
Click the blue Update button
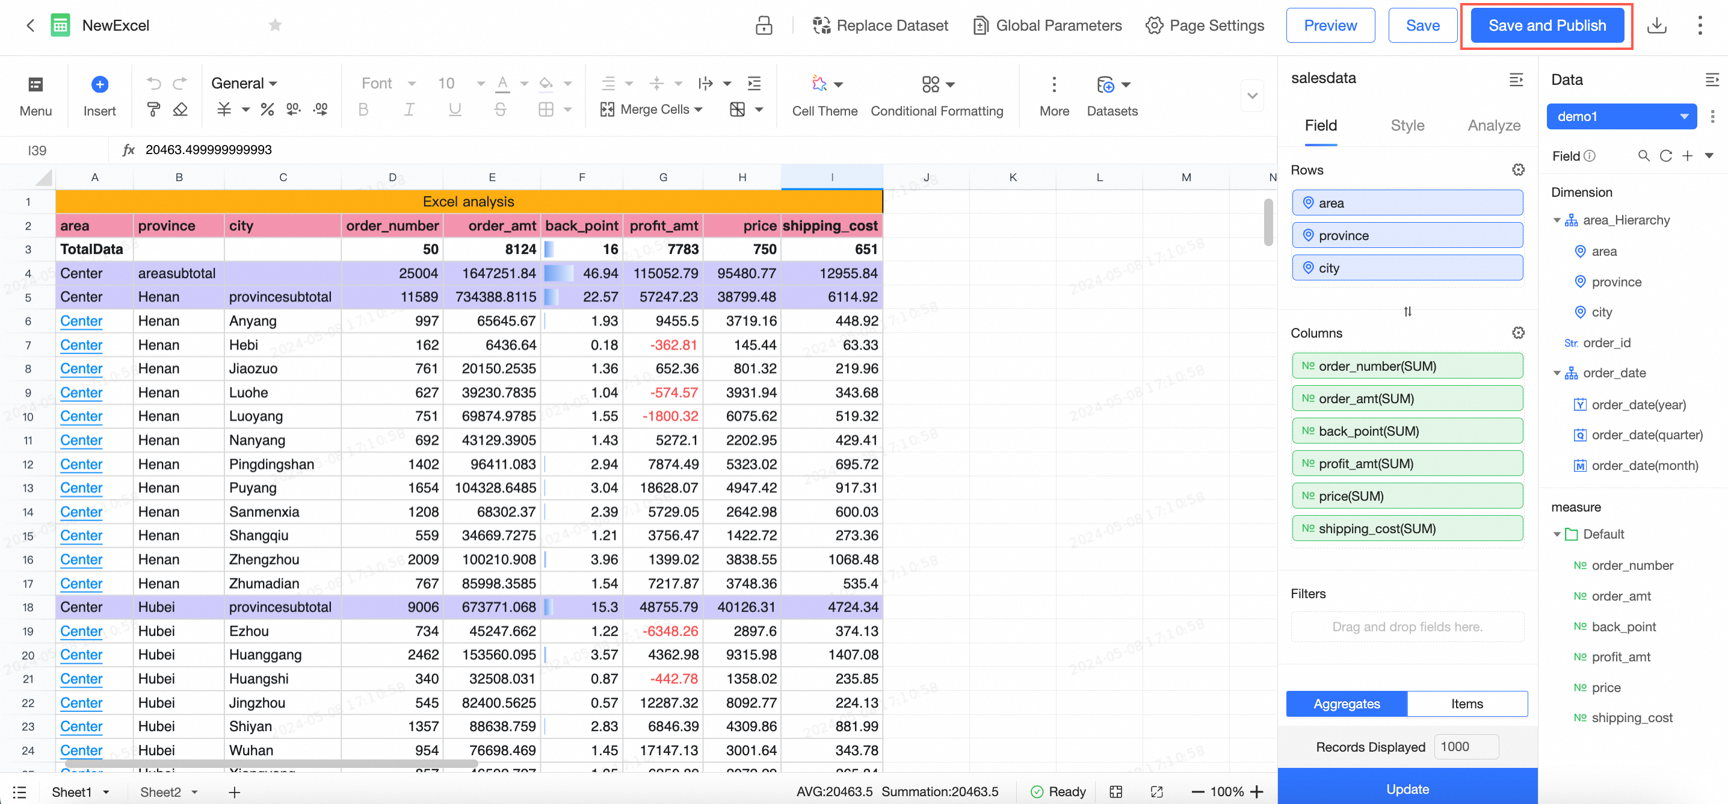point(1407,789)
